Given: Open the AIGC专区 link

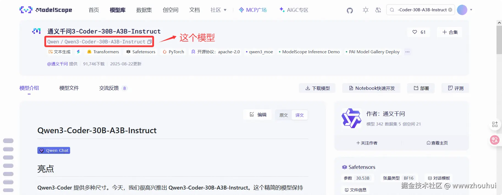Looking at the screenshot, I should point(294,10).
